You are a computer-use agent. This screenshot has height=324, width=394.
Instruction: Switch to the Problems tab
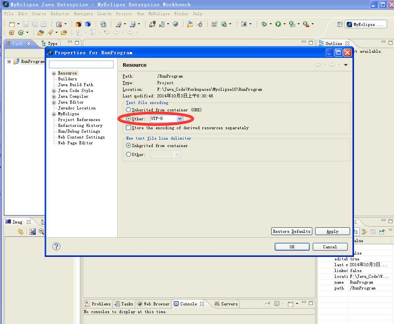[x=98, y=304]
